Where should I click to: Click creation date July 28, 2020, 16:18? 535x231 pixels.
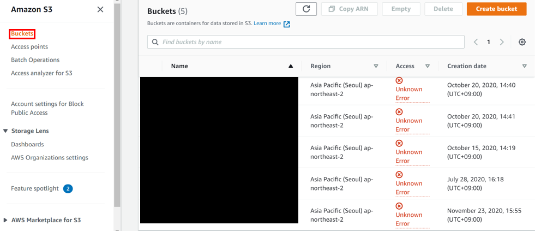tap(476, 184)
